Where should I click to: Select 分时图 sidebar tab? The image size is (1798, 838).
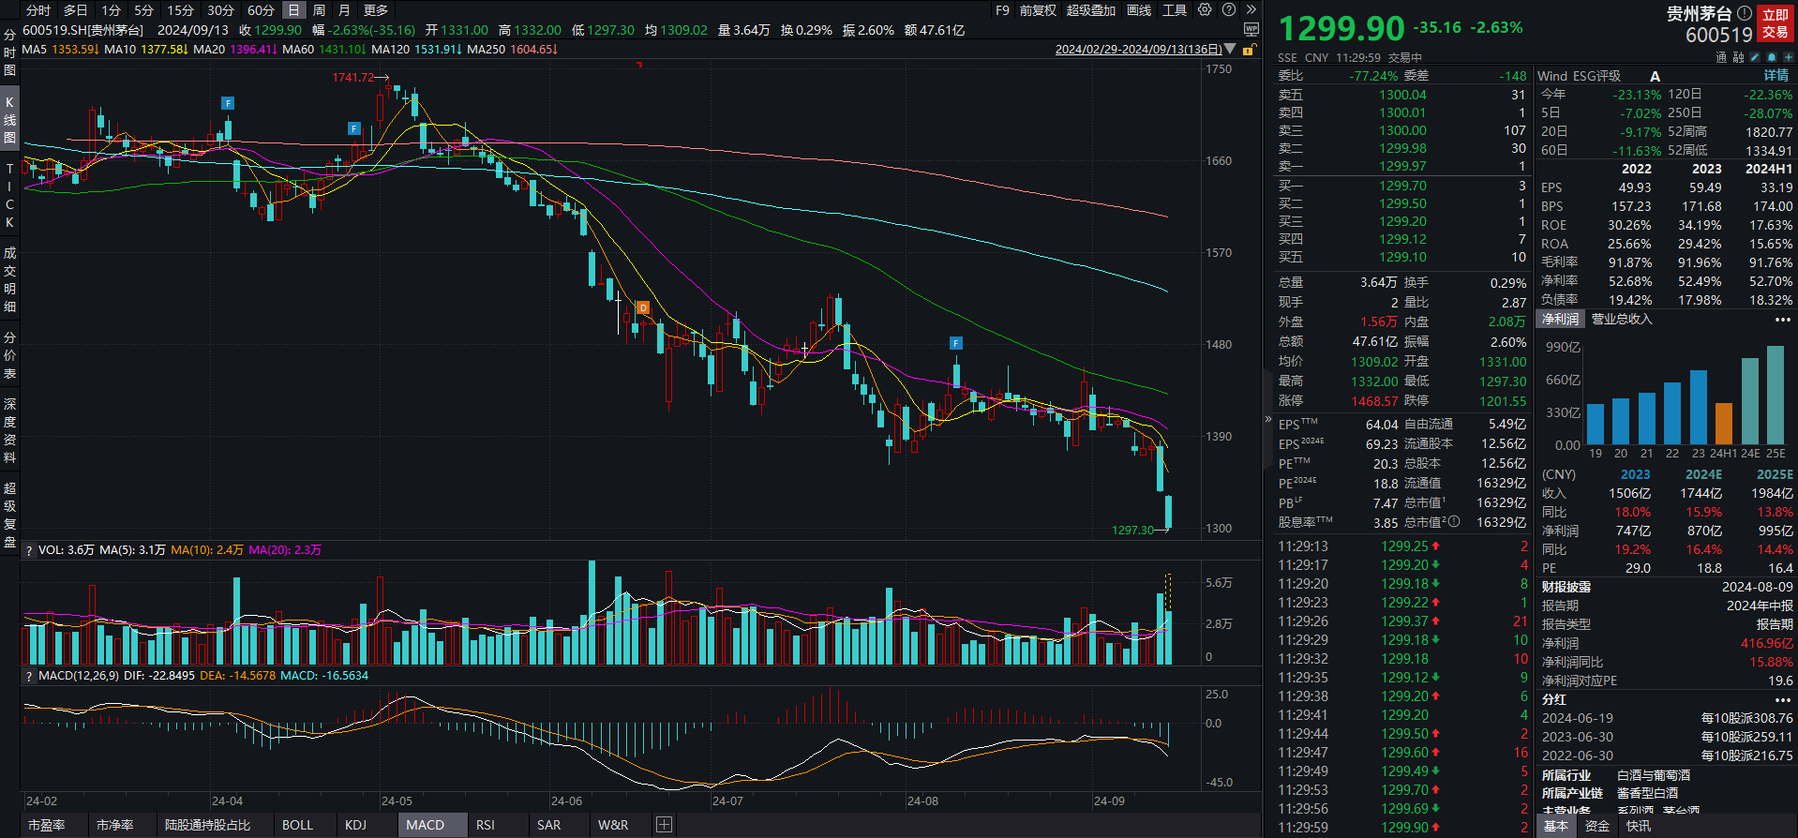9,52
